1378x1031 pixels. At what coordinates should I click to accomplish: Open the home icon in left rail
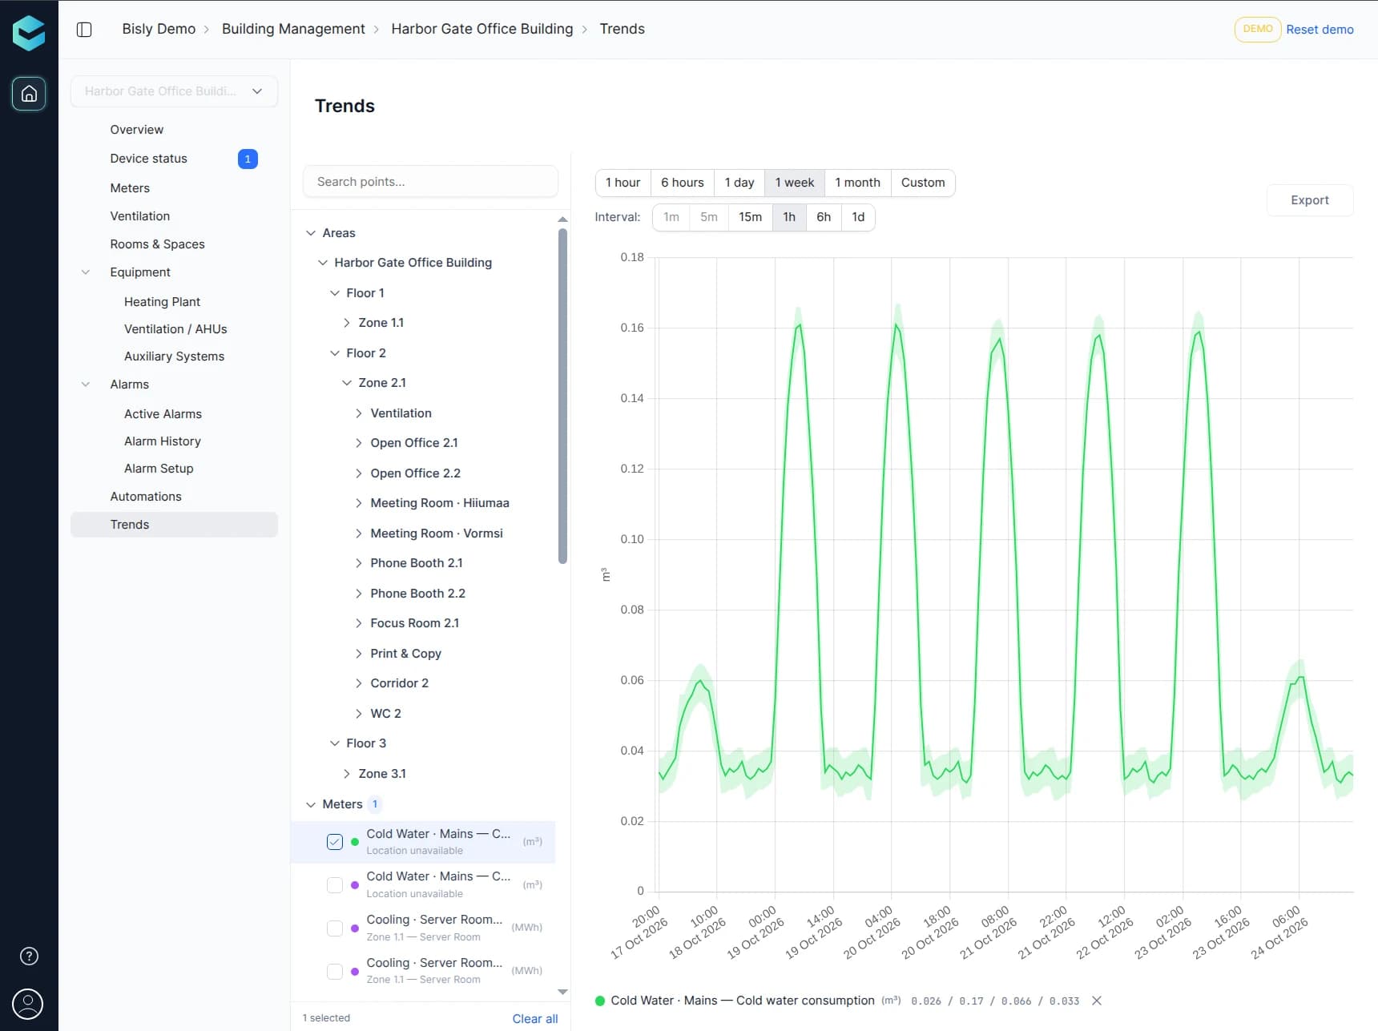click(x=29, y=94)
